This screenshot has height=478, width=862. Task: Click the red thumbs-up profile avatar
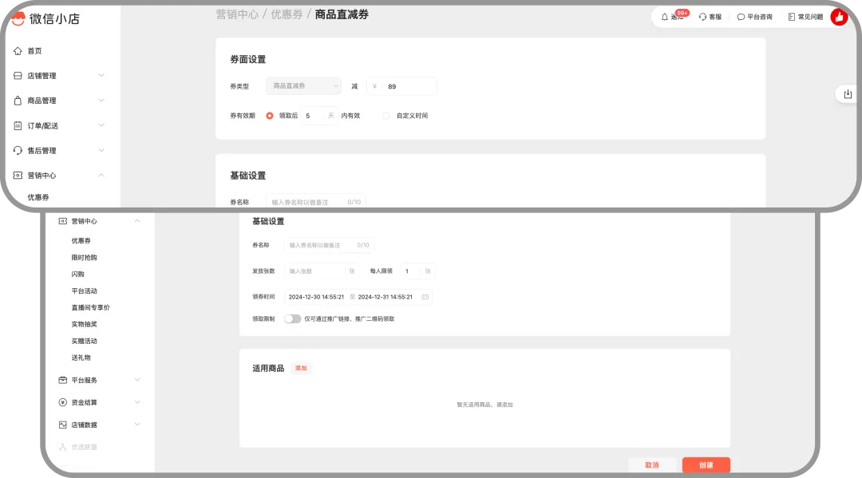pyautogui.click(x=839, y=17)
